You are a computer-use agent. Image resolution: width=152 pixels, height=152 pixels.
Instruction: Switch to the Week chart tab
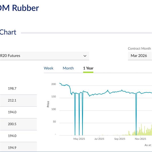tap(49, 68)
